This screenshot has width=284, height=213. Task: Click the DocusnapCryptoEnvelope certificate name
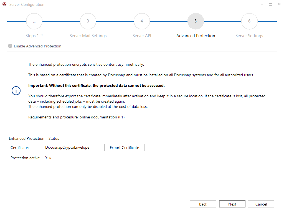coord(67,148)
